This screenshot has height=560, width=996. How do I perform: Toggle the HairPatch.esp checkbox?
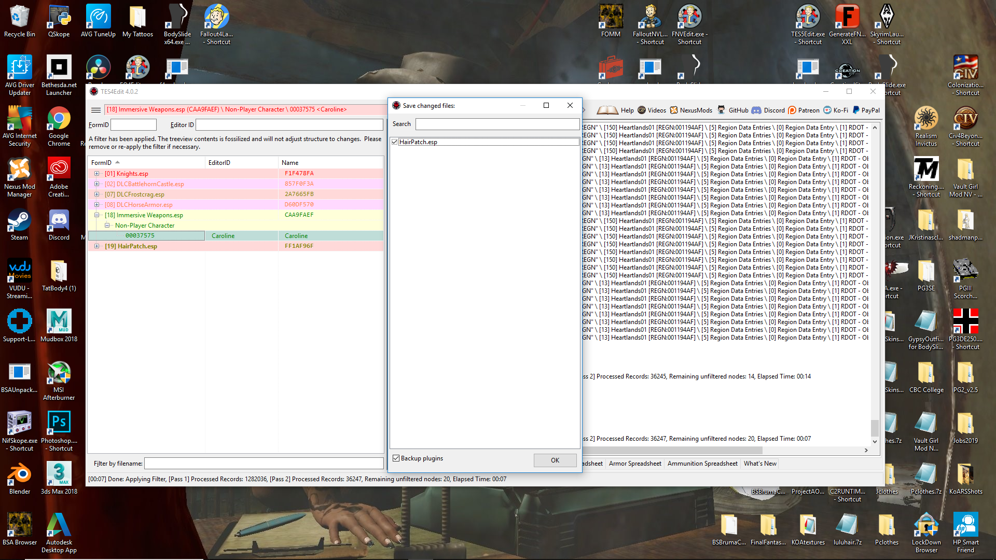pyautogui.click(x=395, y=142)
